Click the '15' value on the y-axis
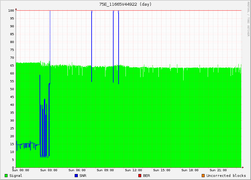Image resolution: width=251 pixels, height=180 pixels. coord(12,144)
